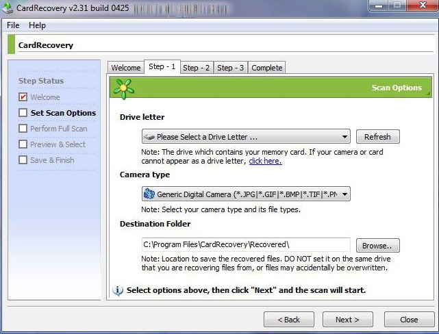Expand the Camera type dropdown arrow
439x334 pixels.
point(344,194)
